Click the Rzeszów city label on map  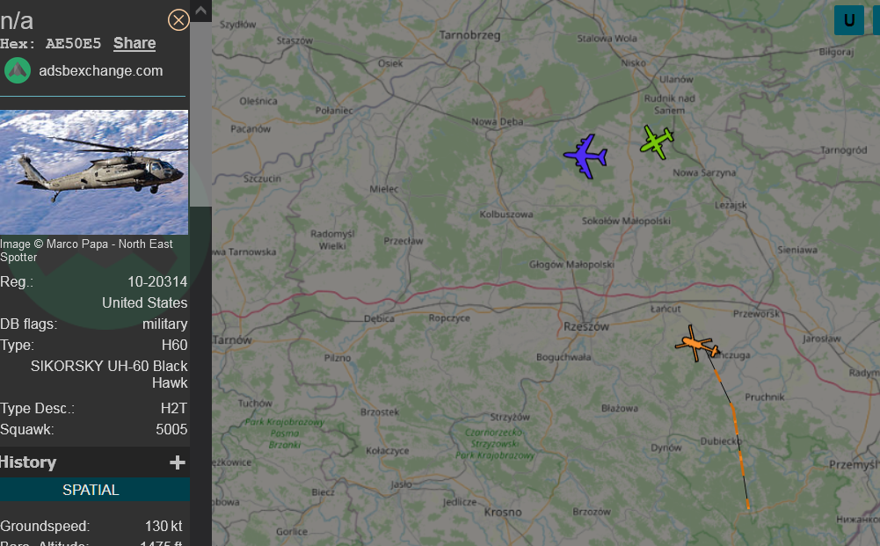point(586,326)
